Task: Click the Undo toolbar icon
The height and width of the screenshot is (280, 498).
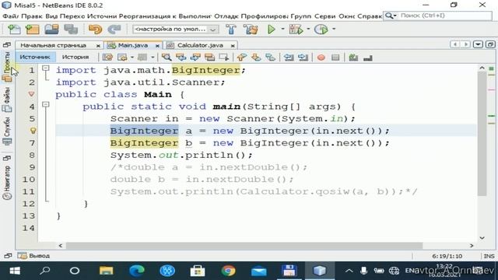Action: pyautogui.click(x=95, y=30)
